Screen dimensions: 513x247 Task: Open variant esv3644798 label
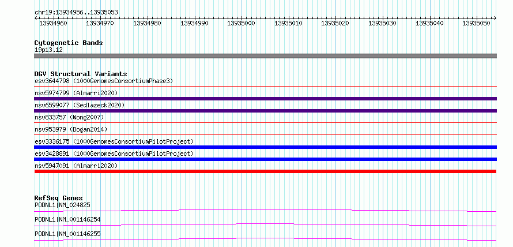pos(104,81)
